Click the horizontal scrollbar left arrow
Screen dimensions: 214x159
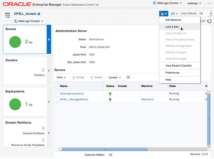click(61, 149)
